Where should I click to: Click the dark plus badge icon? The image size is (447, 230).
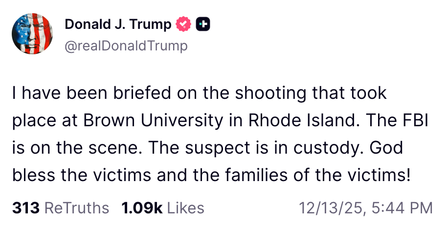203,24
